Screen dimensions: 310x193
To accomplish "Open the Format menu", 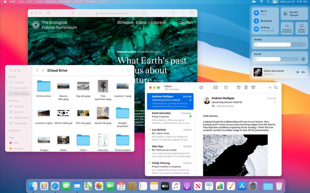I will coord(78,2).
